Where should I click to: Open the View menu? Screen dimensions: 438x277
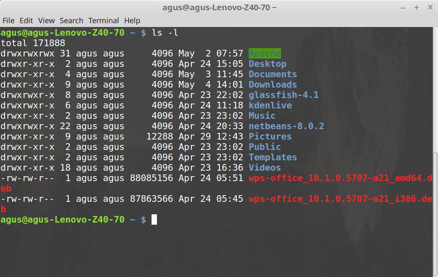tap(46, 20)
